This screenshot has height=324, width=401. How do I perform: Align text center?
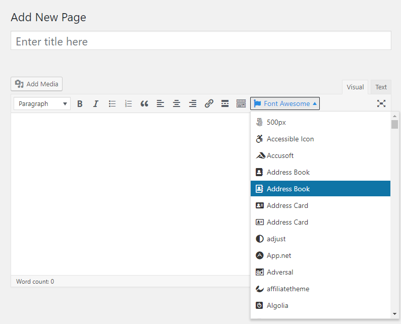[177, 103]
